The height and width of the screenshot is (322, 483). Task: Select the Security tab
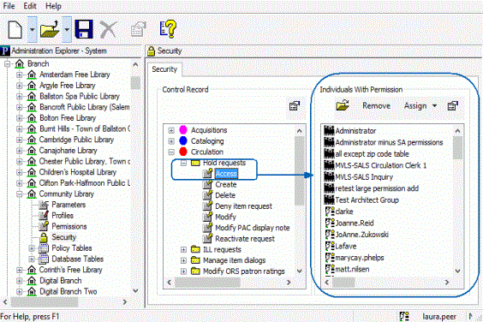(164, 69)
